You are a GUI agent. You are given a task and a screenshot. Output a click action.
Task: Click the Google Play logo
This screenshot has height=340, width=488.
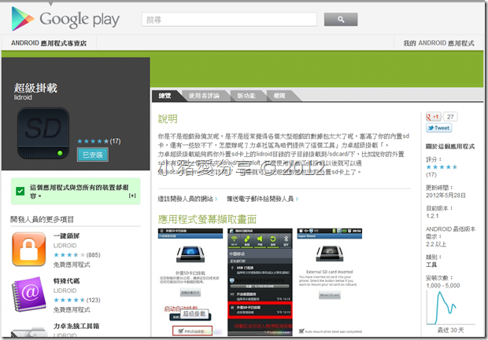coord(65,19)
